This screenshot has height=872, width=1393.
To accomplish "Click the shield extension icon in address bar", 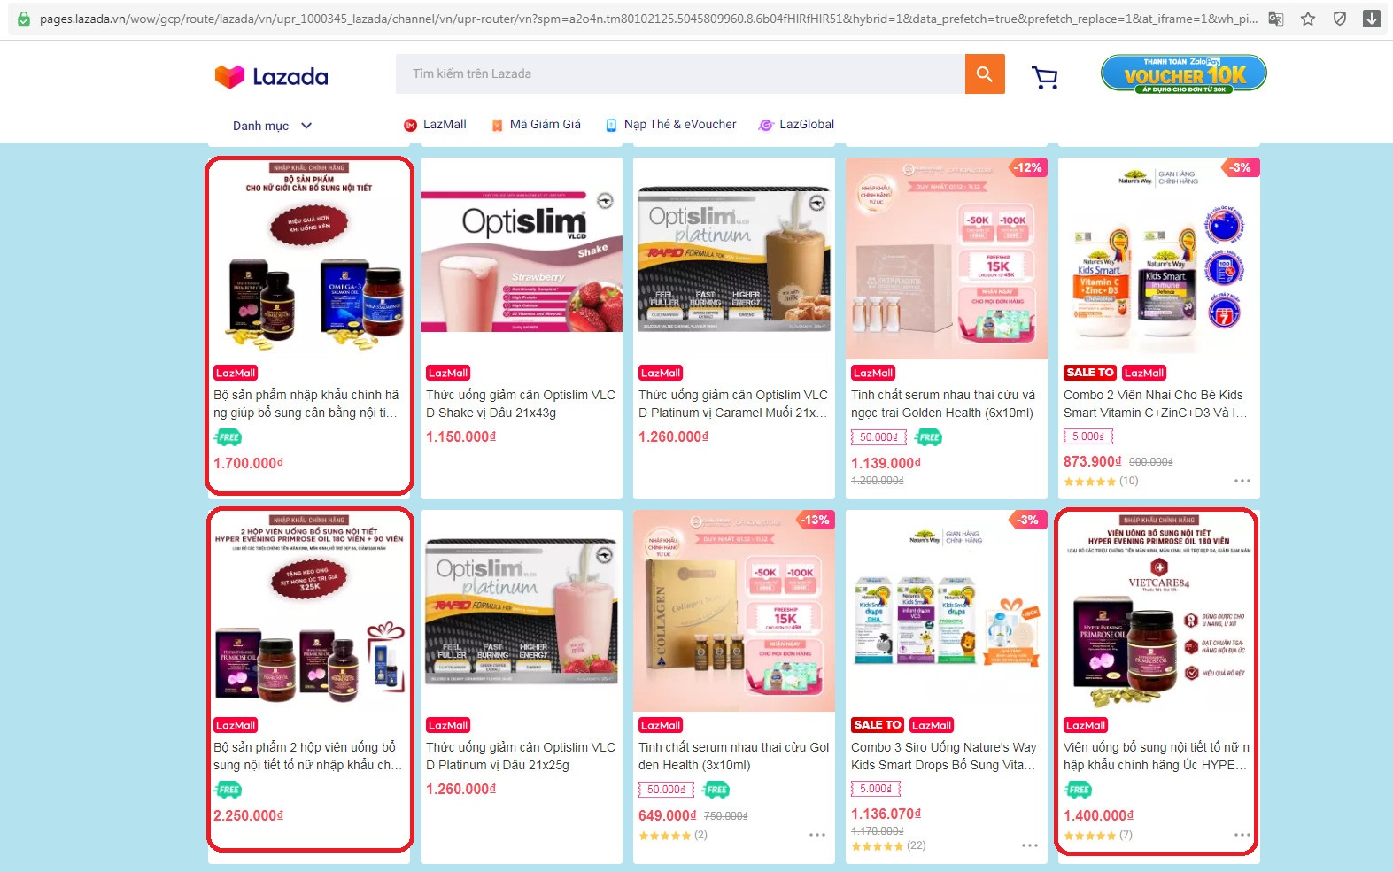I will pyautogui.click(x=1340, y=19).
